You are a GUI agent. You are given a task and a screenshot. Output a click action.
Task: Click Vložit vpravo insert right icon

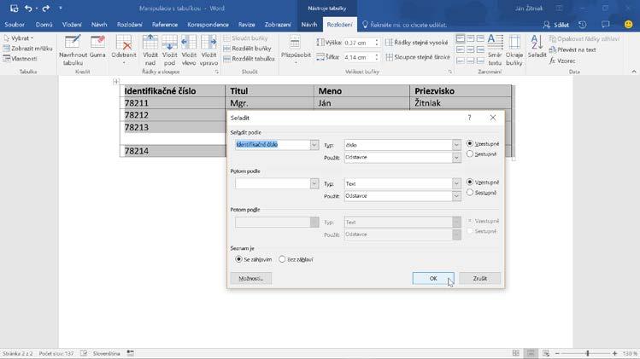pyautogui.click(x=208, y=42)
